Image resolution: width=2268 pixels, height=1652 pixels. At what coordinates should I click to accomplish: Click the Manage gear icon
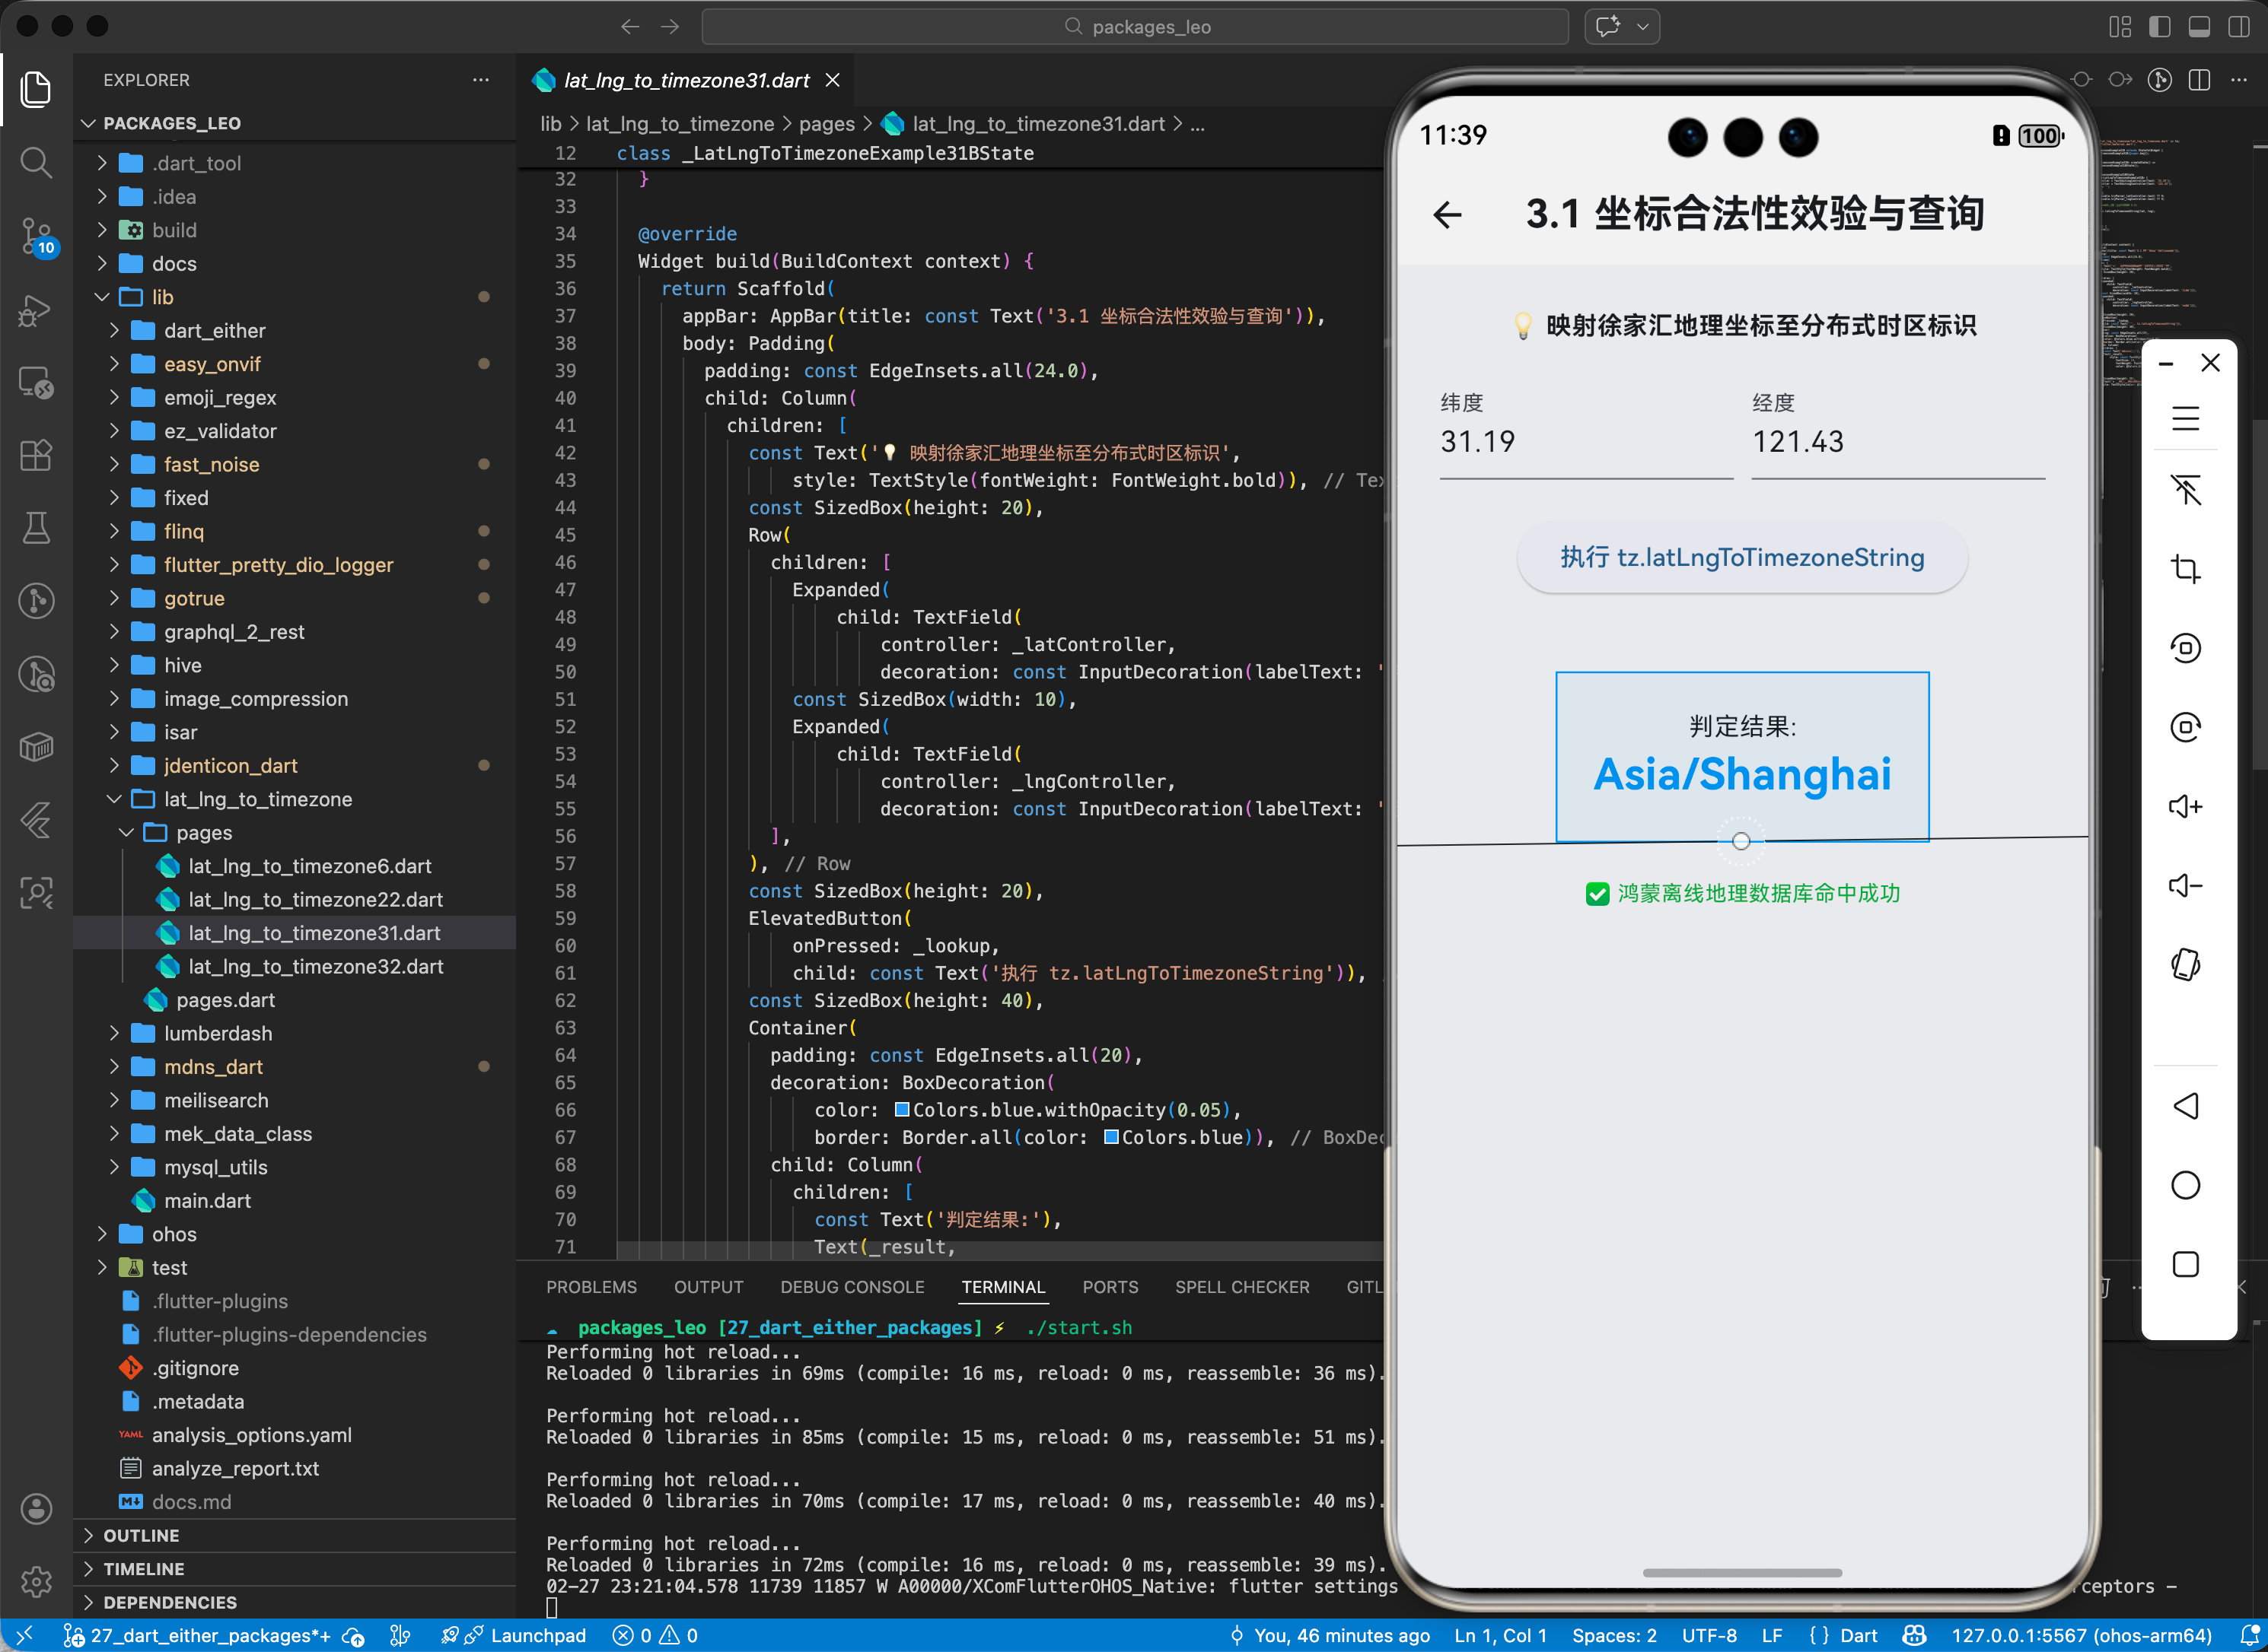pyautogui.click(x=36, y=1581)
